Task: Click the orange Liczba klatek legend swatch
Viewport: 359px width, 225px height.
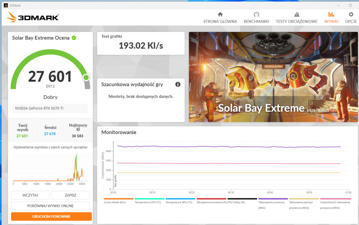Action: click(x=118, y=199)
